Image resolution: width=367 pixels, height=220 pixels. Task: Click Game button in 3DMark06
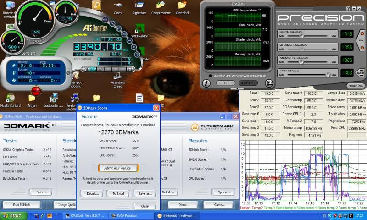pyautogui.click(x=219, y=205)
